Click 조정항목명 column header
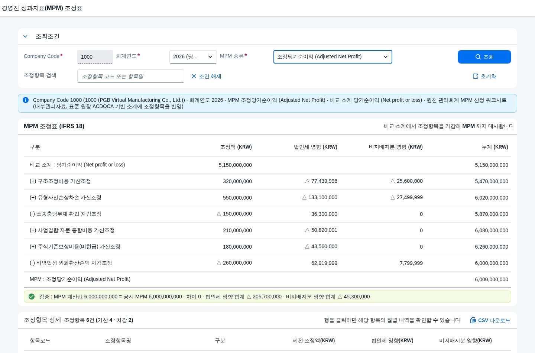This screenshot has width=535, height=353. [x=118, y=341]
